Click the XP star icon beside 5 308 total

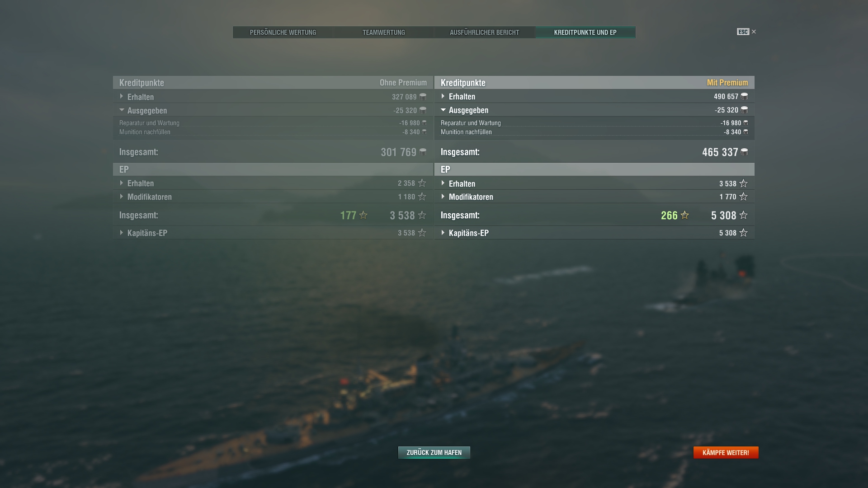click(x=743, y=215)
